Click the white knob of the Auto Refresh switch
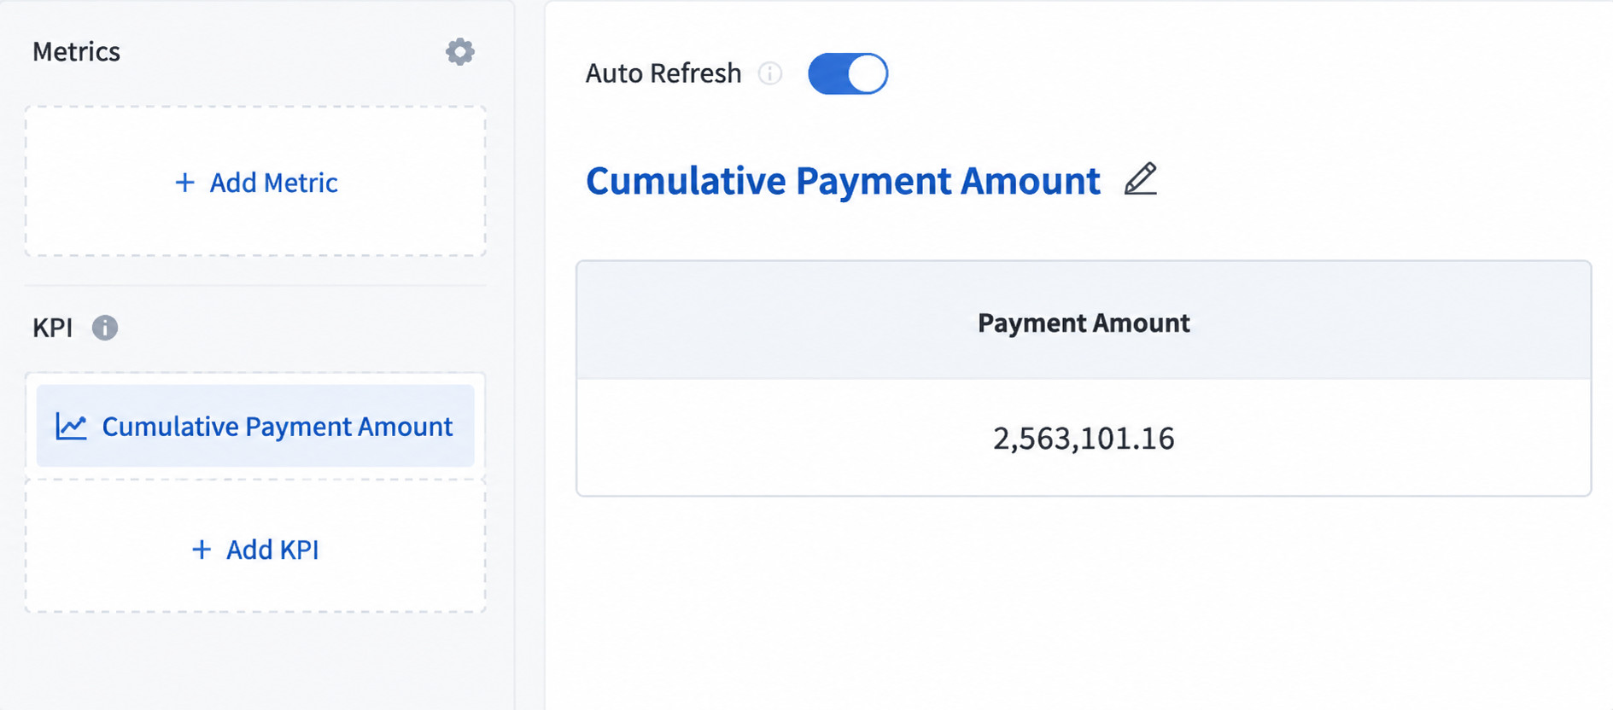 click(868, 73)
